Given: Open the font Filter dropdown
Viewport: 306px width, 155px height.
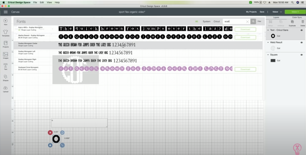Looking at the screenshot, I should click(259, 21).
